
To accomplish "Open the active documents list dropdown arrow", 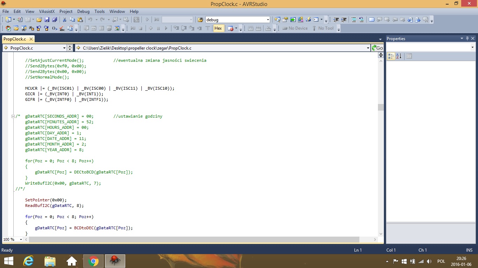I will [x=380, y=39].
